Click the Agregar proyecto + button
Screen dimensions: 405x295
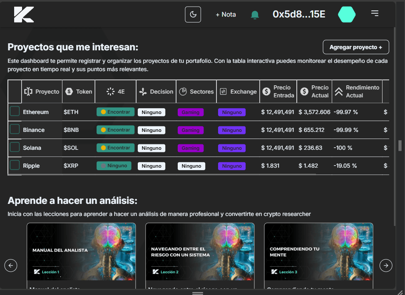(x=355, y=47)
